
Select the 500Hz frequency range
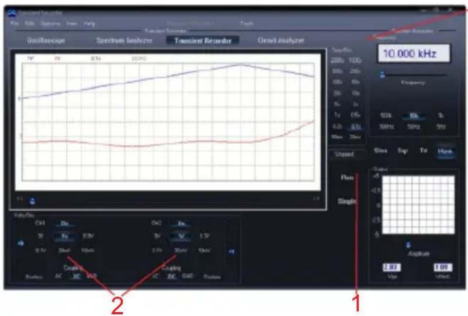(386, 127)
